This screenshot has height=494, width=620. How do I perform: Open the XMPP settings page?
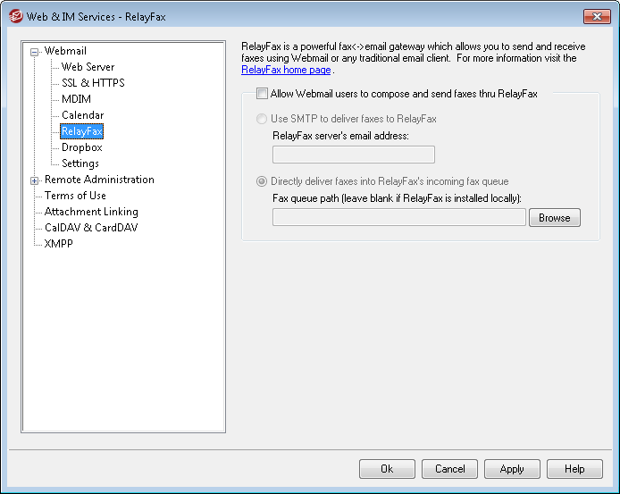[x=59, y=244]
